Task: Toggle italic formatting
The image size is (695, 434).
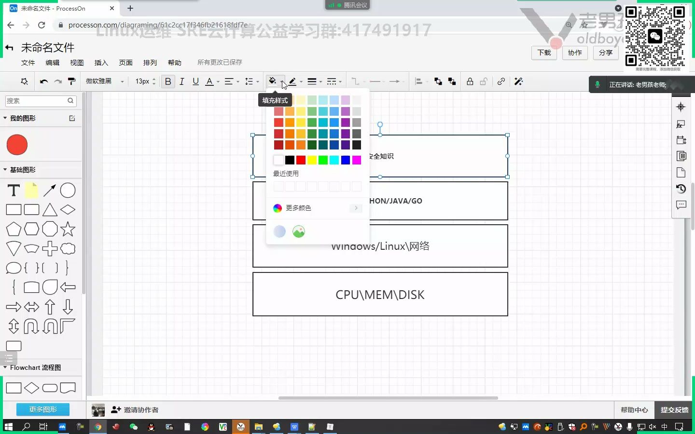Action: pos(182,81)
